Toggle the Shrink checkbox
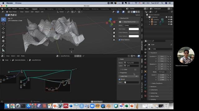Image resolution: width=199 pixels, height=111 pixels. point(119,79)
